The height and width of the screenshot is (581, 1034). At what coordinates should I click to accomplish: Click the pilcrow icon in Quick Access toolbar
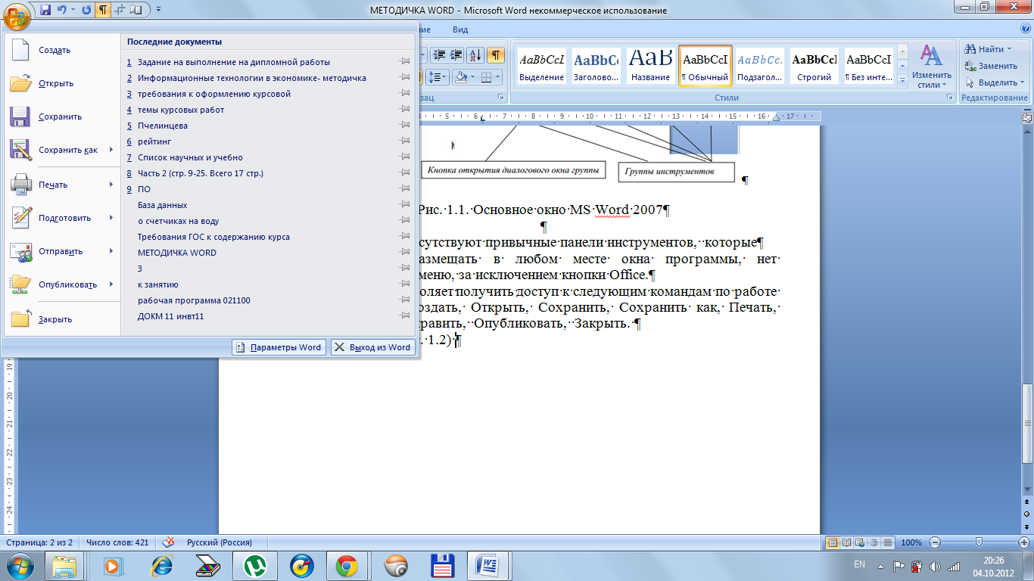point(102,10)
